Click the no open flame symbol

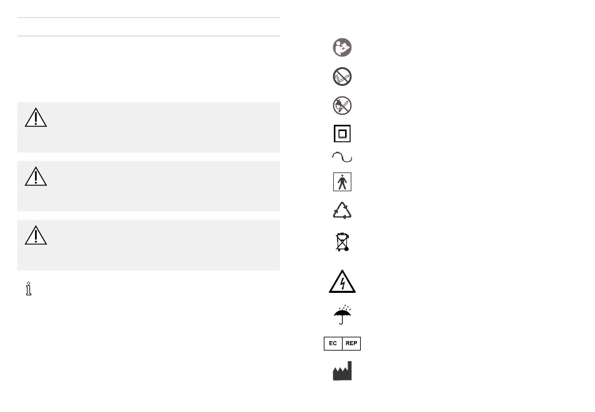[x=342, y=105]
